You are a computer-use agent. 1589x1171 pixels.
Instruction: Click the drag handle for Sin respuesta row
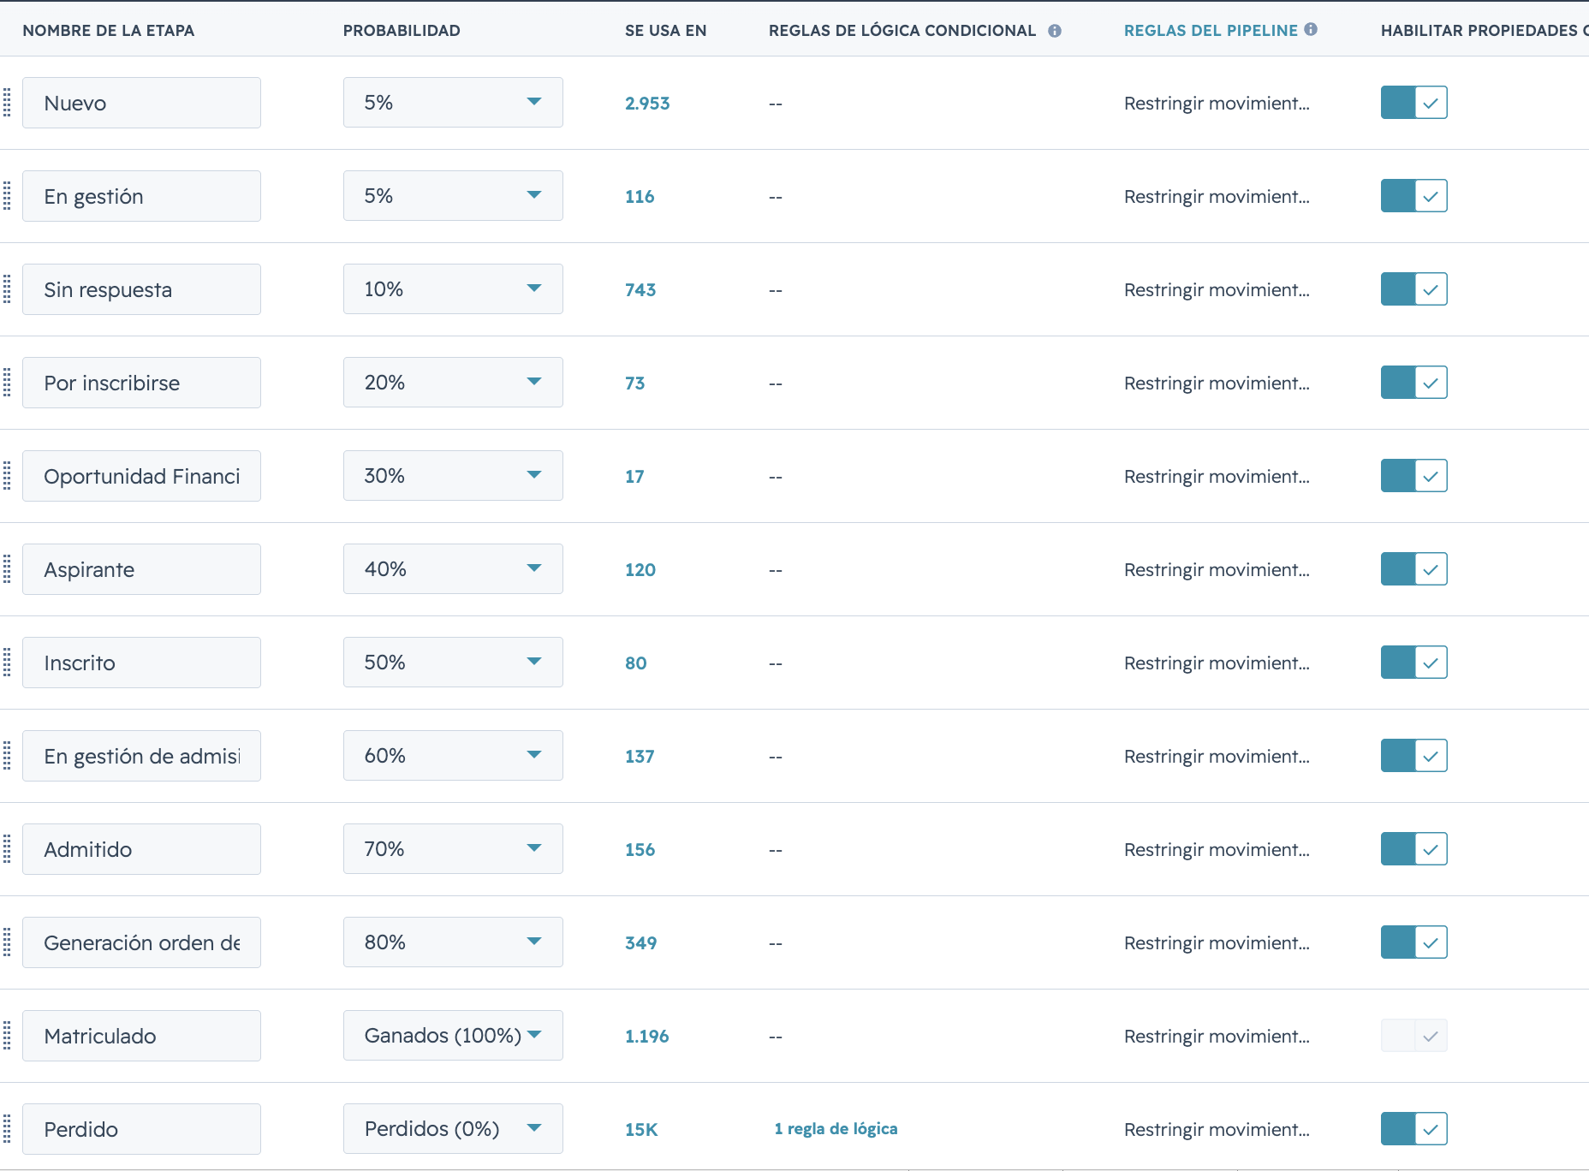[7, 289]
